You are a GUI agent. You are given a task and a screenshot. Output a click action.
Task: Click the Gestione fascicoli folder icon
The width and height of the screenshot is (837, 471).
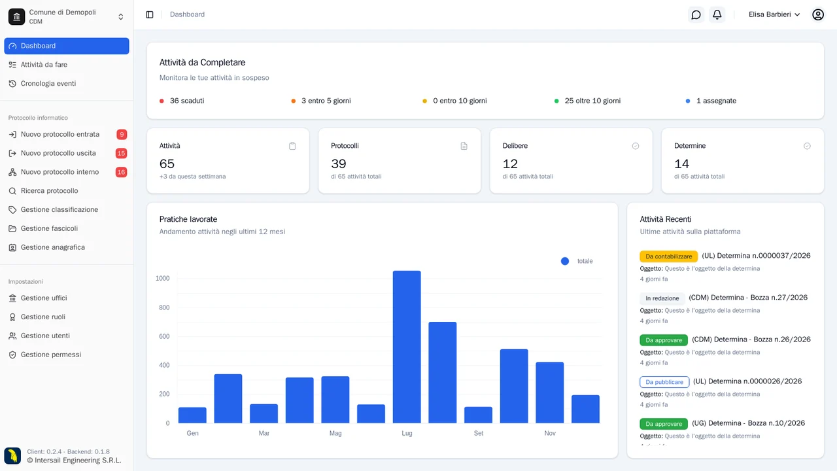pyautogui.click(x=12, y=228)
